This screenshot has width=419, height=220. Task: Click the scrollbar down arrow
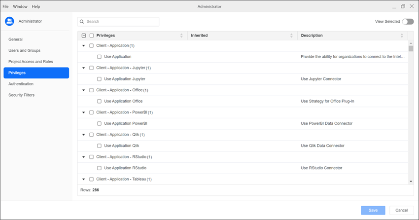click(x=411, y=182)
